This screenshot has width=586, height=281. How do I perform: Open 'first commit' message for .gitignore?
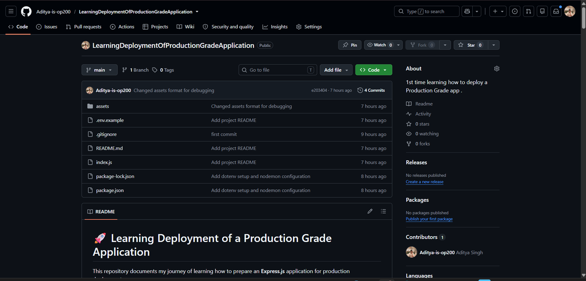224,134
